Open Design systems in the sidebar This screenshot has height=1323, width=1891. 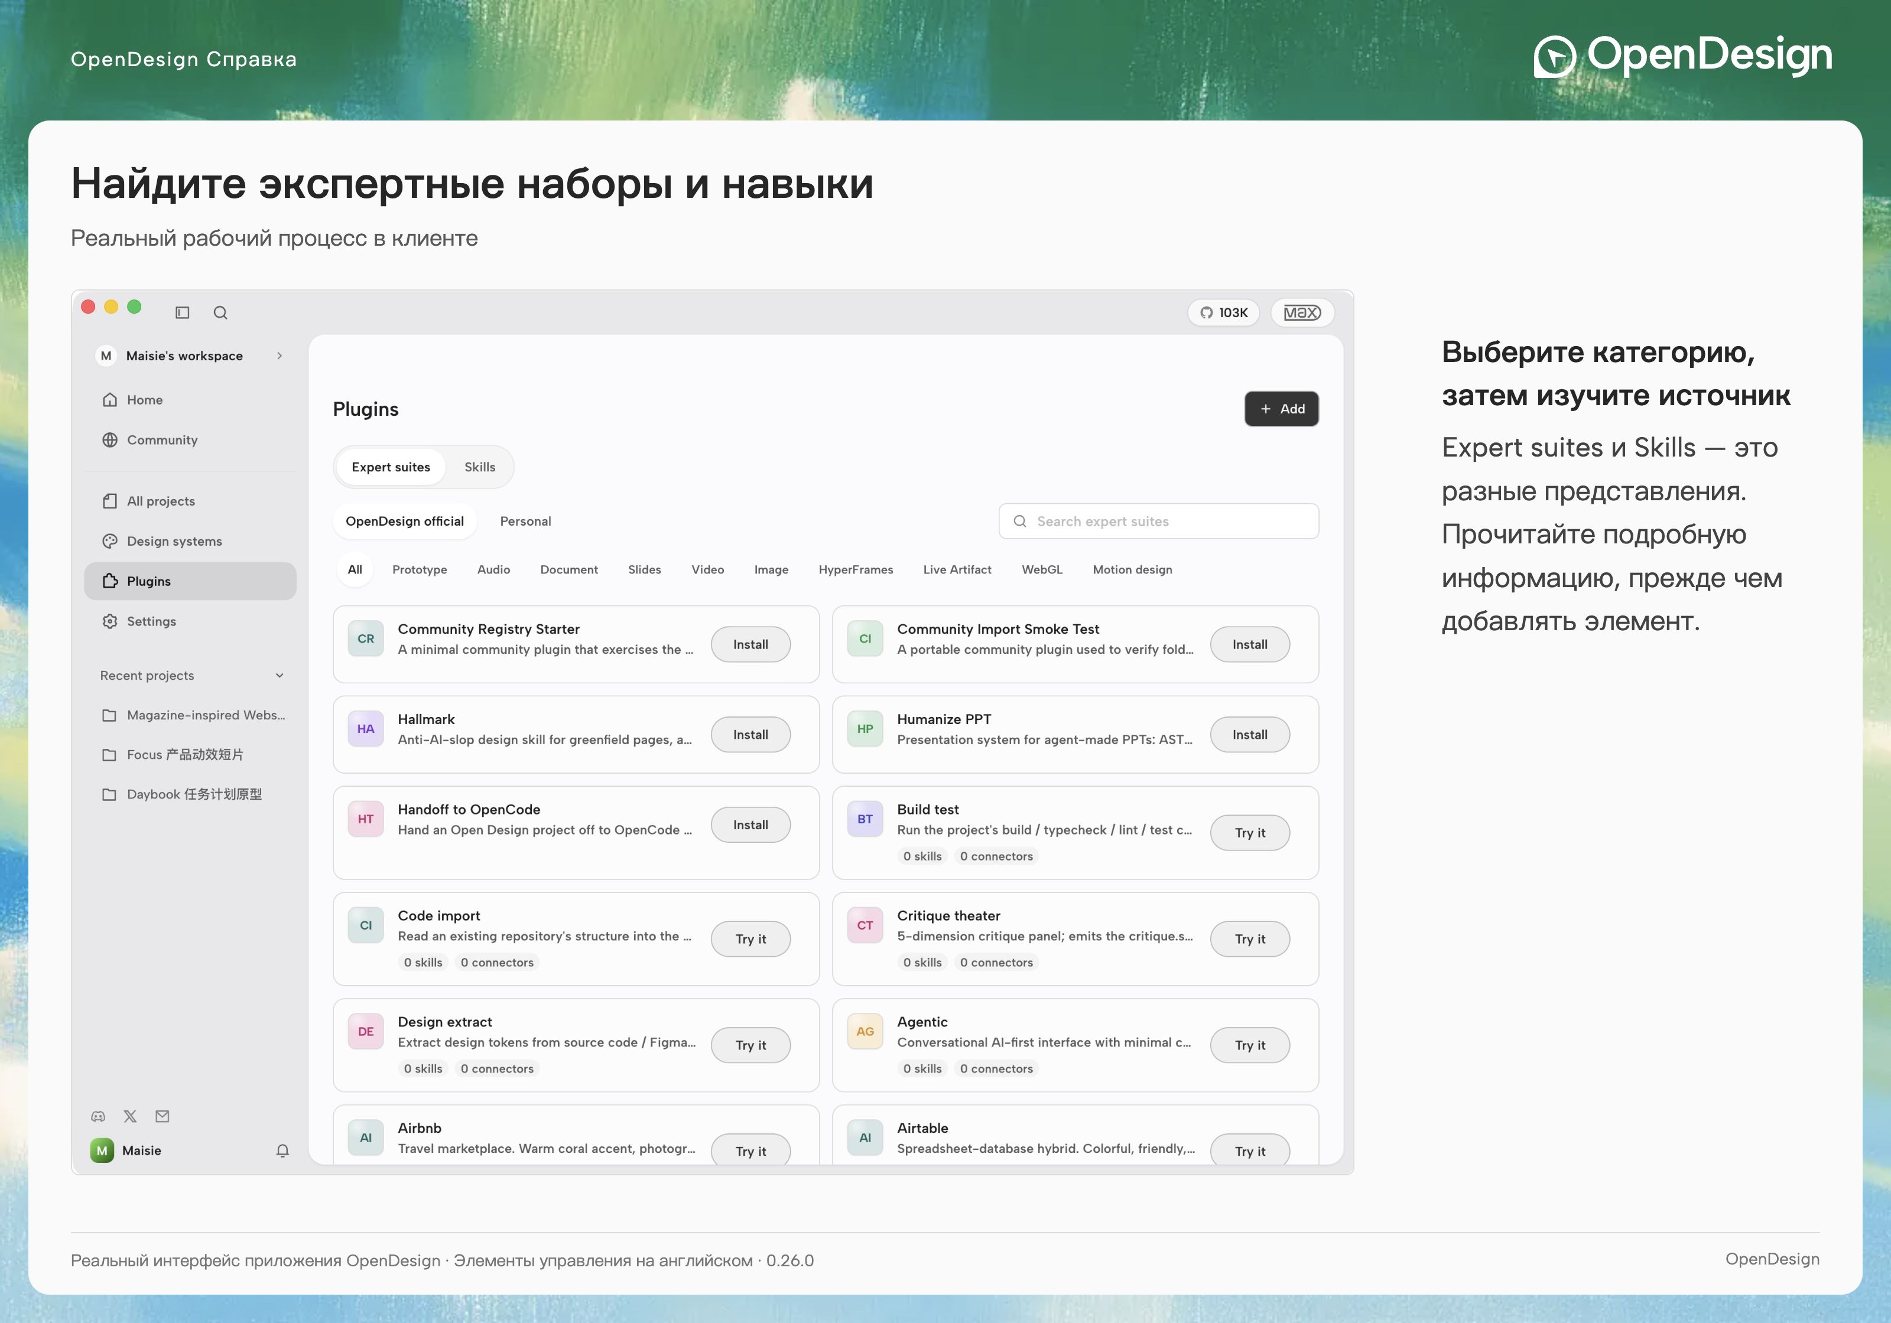(190, 541)
